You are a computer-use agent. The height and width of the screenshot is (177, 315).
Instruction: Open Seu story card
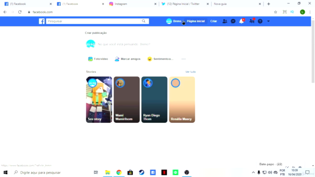point(99,99)
